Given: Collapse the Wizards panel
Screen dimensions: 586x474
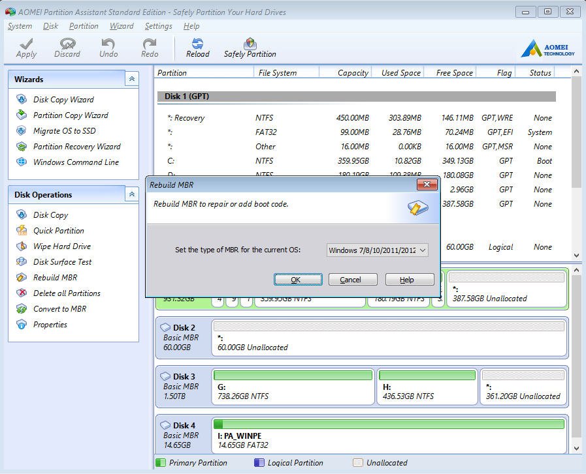Looking at the screenshot, I should [131, 80].
